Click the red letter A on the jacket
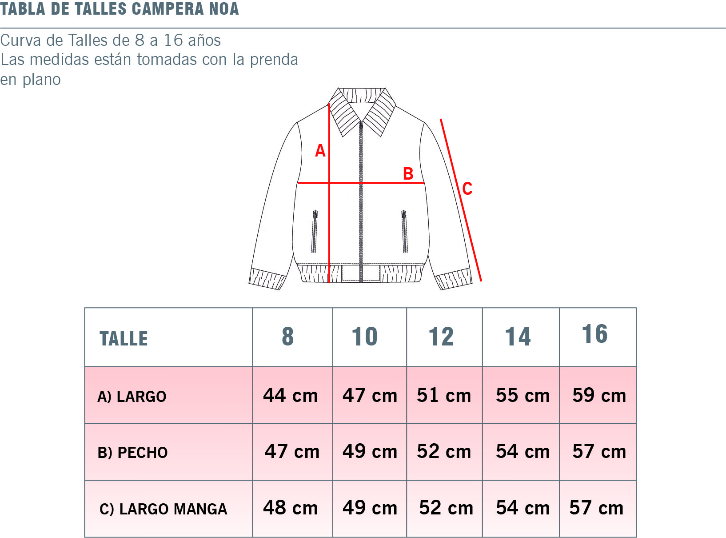Screen dimensions: 726x538 [320, 151]
